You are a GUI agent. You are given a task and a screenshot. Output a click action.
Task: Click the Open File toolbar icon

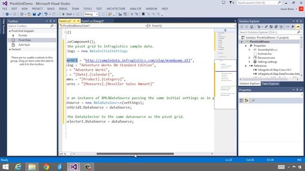click(29, 14)
